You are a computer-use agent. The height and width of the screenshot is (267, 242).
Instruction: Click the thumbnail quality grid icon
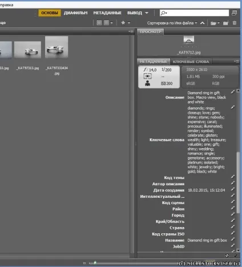coord(99,23)
